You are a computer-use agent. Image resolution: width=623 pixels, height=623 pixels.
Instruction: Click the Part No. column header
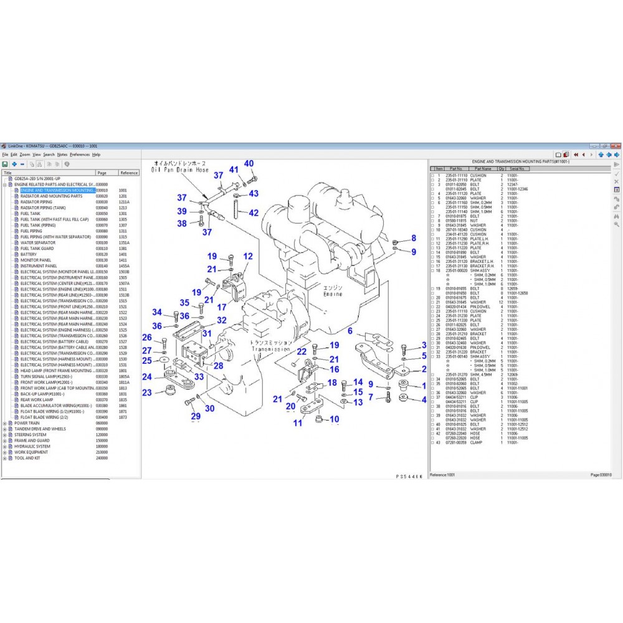pos(456,169)
